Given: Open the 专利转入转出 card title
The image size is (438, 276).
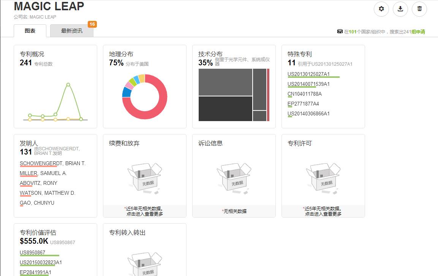Looking at the screenshot, I should click(127, 232).
